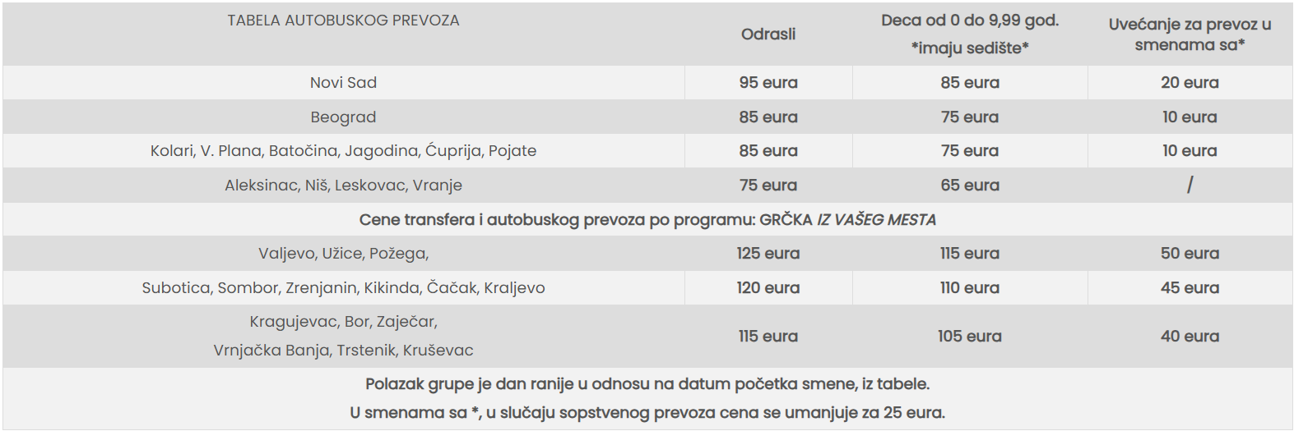Select the "Uvećanje za prevoz u smenama sa*" header
Viewport: 1294px width, 431px height.
(x=1189, y=34)
